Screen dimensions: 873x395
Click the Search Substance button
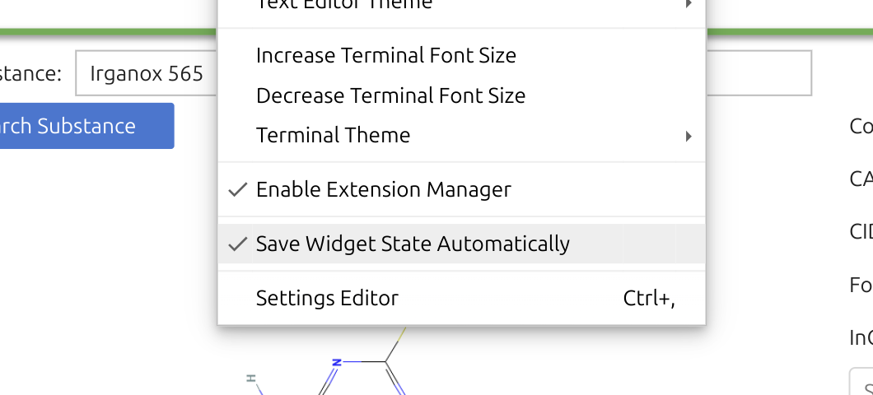click(x=86, y=126)
